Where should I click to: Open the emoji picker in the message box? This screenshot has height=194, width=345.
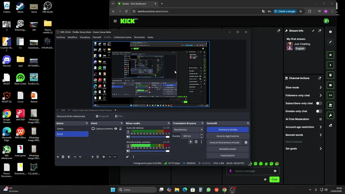275,171
